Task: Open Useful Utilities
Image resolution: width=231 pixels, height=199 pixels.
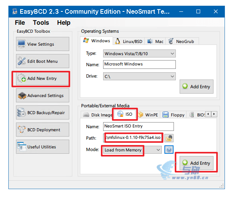Action: point(43,147)
